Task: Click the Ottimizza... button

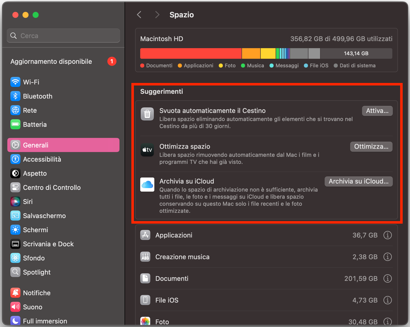Action: point(371,146)
